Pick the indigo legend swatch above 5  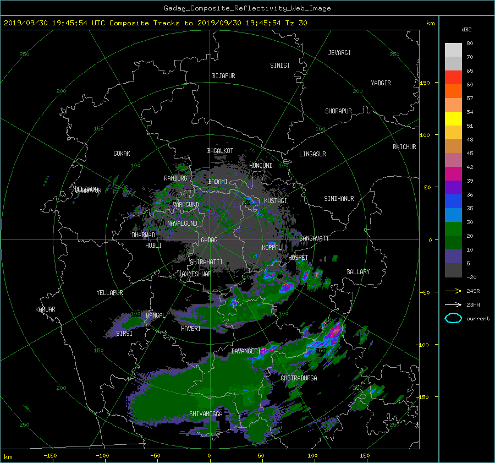pos(453,257)
